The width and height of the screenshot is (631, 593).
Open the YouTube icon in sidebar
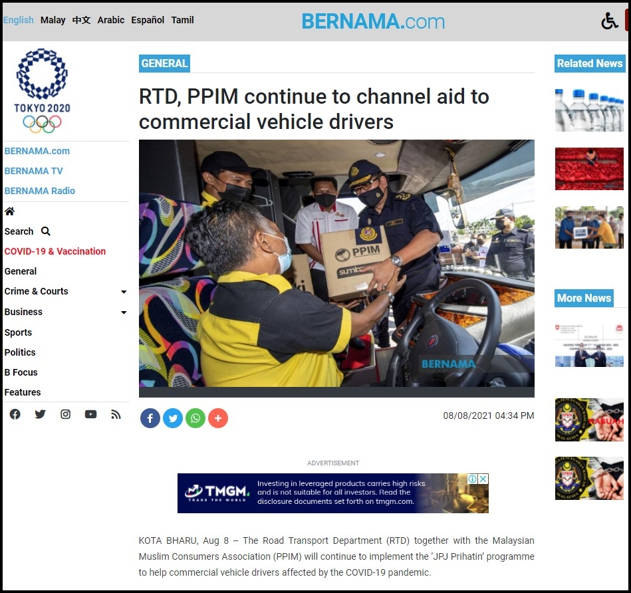click(x=91, y=414)
